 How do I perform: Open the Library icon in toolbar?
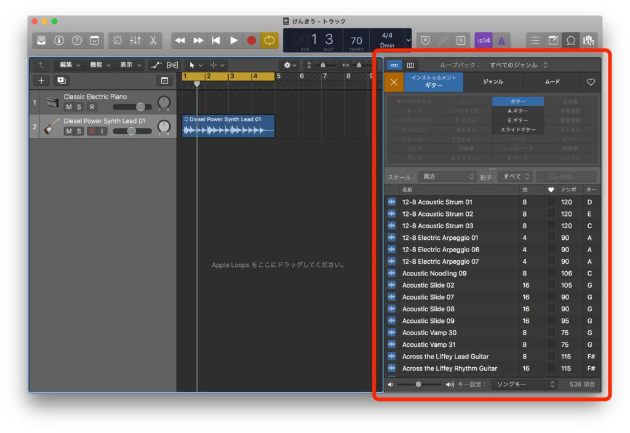point(41,41)
